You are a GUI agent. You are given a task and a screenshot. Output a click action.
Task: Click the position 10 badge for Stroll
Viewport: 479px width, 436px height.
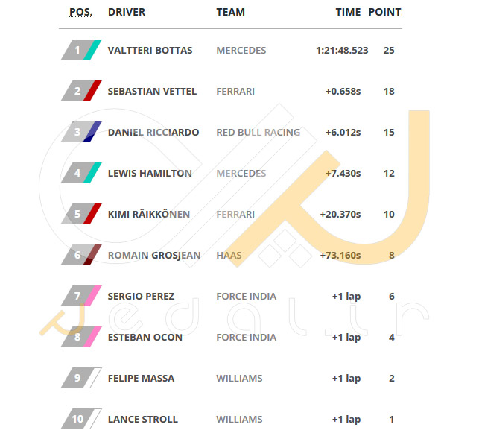click(81, 419)
